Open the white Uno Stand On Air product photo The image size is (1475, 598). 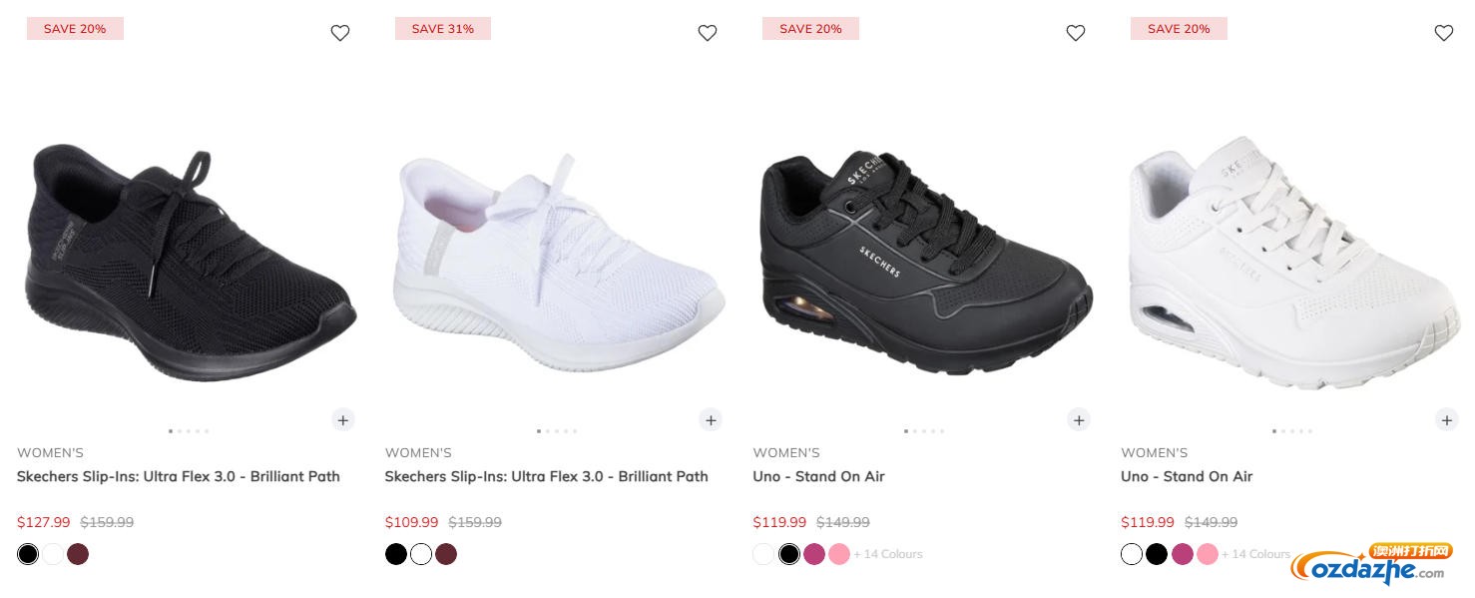point(1291,263)
